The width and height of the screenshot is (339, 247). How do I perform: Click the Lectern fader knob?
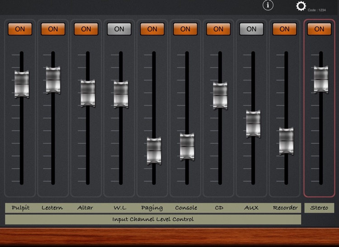click(53, 80)
